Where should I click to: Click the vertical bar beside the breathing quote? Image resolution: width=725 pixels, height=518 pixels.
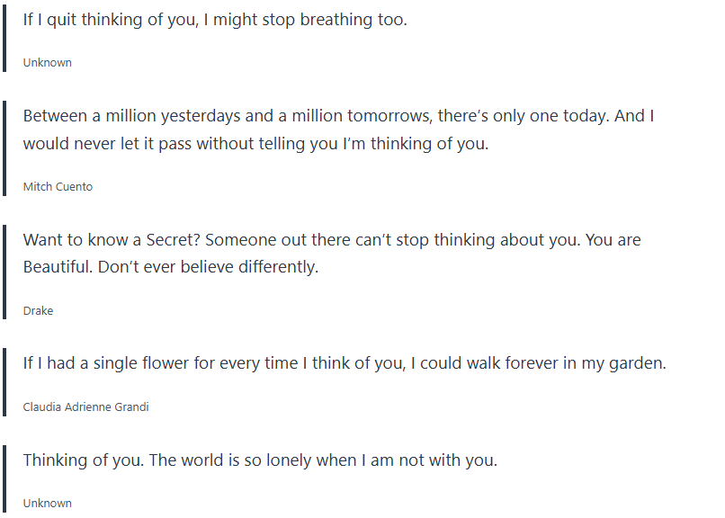pos(4,36)
